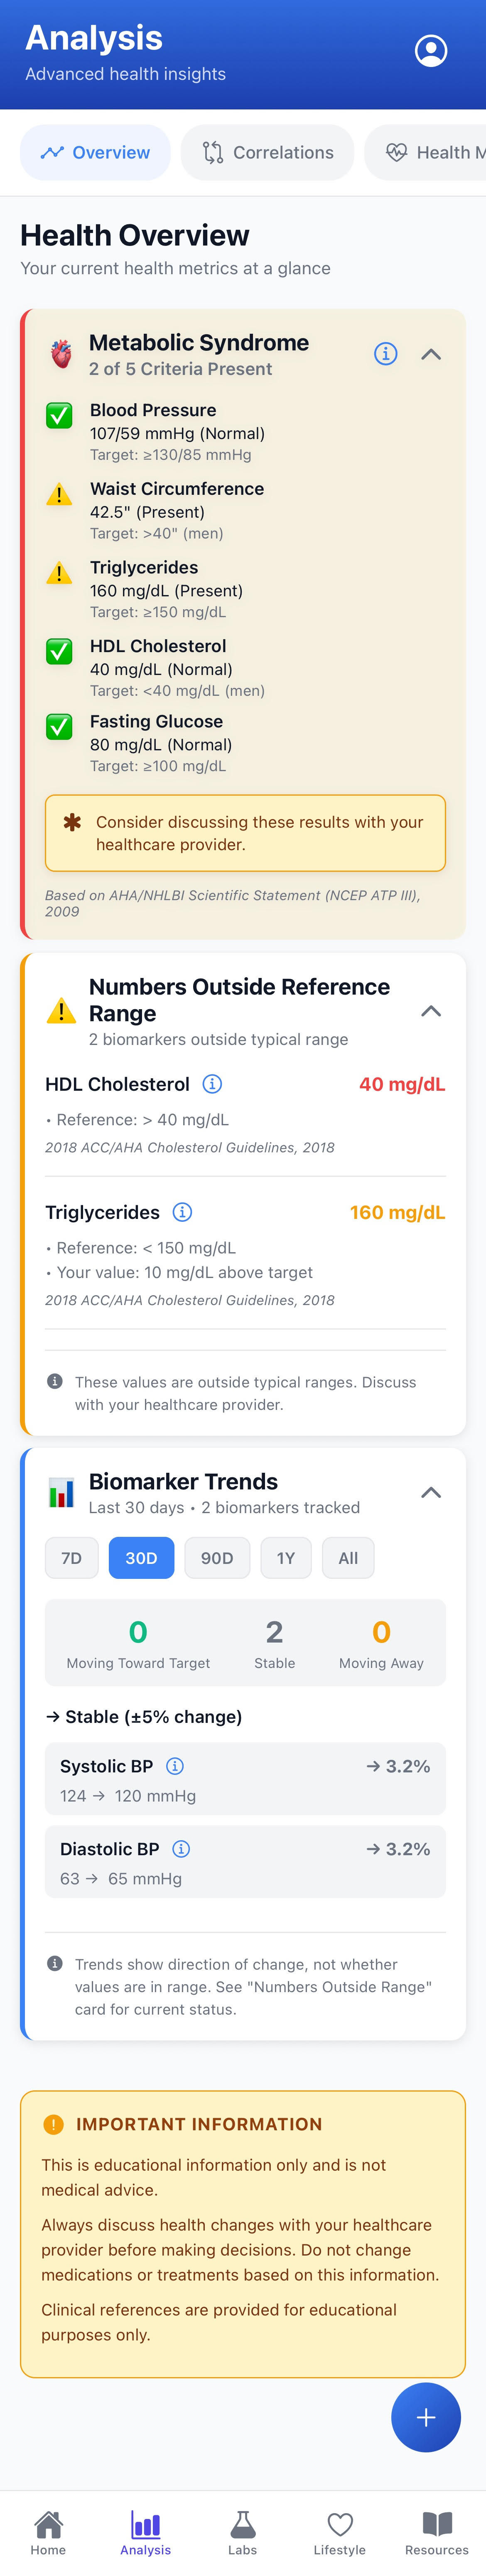Open Lifestyle via the heart icon
This screenshot has height=2576, width=486.
(339, 2519)
